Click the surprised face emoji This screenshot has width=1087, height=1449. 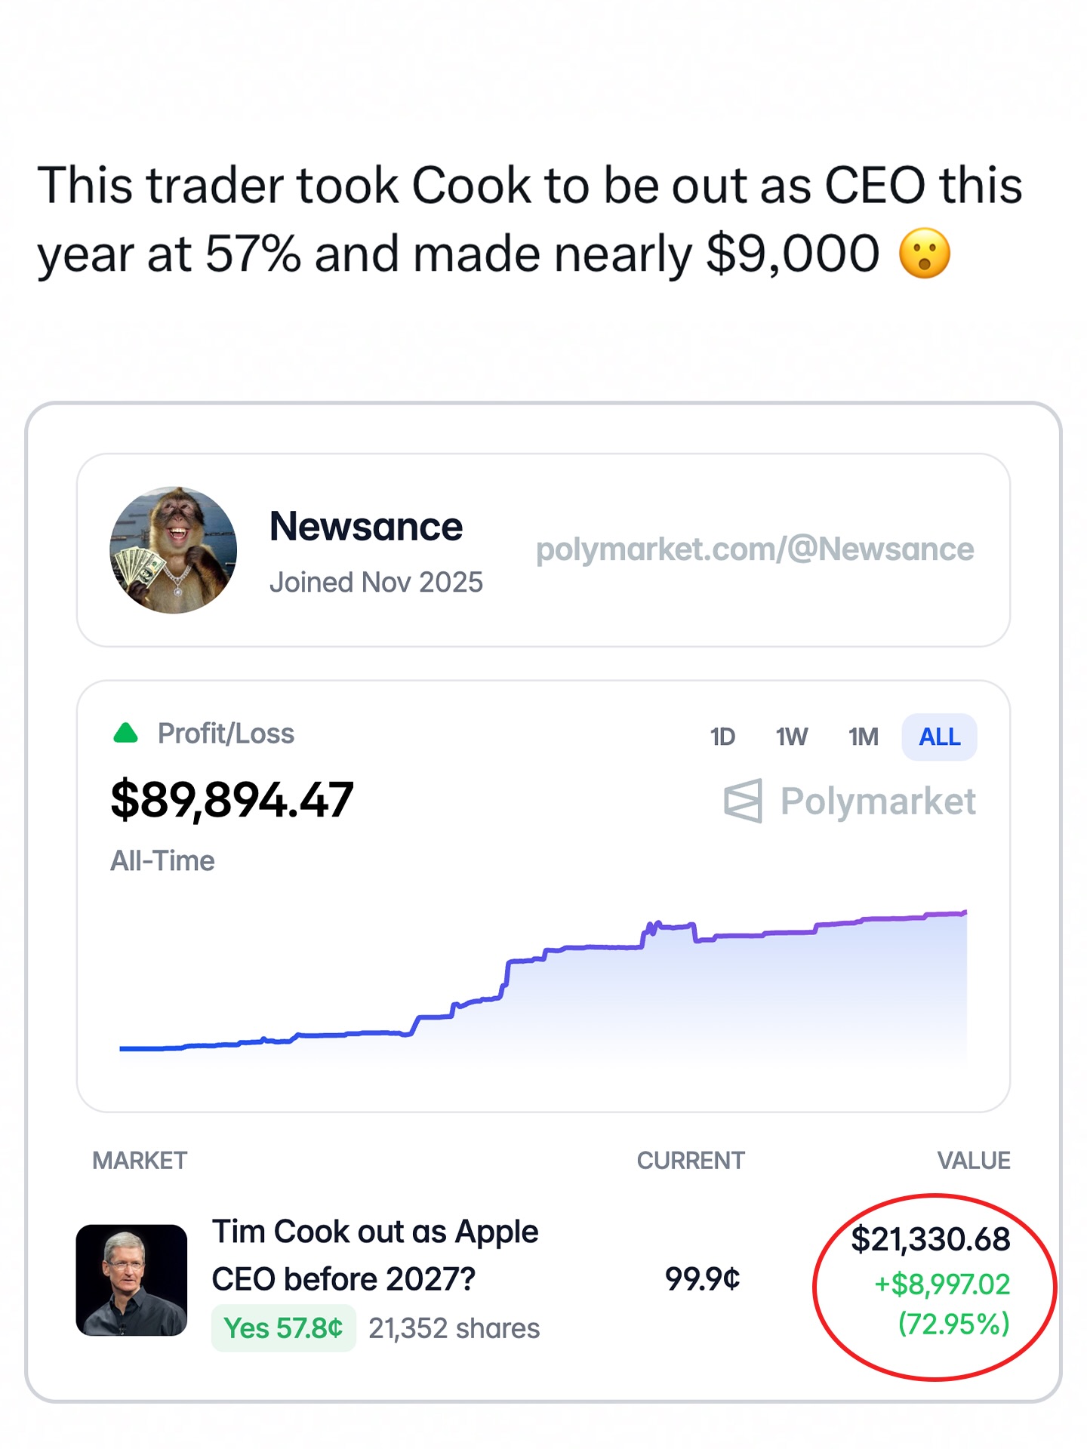pos(925,254)
